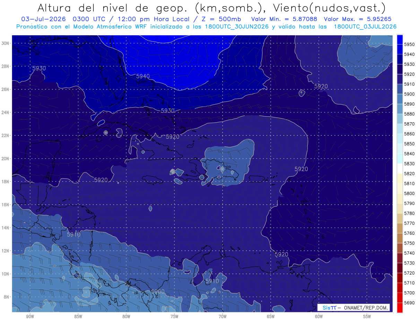The image size is (416, 321).
Task: Select the 5930 value on the colorbar
Action: click(409, 64)
